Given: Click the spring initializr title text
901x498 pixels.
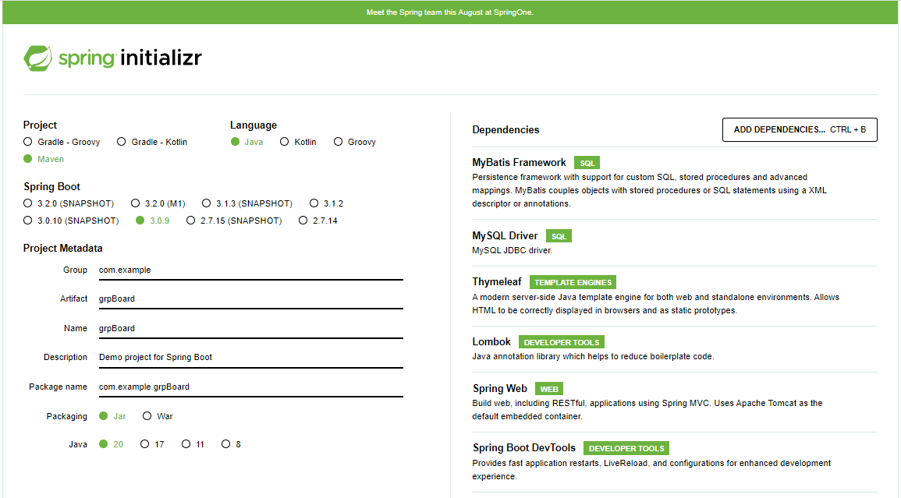Looking at the screenshot, I should point(130,58).
